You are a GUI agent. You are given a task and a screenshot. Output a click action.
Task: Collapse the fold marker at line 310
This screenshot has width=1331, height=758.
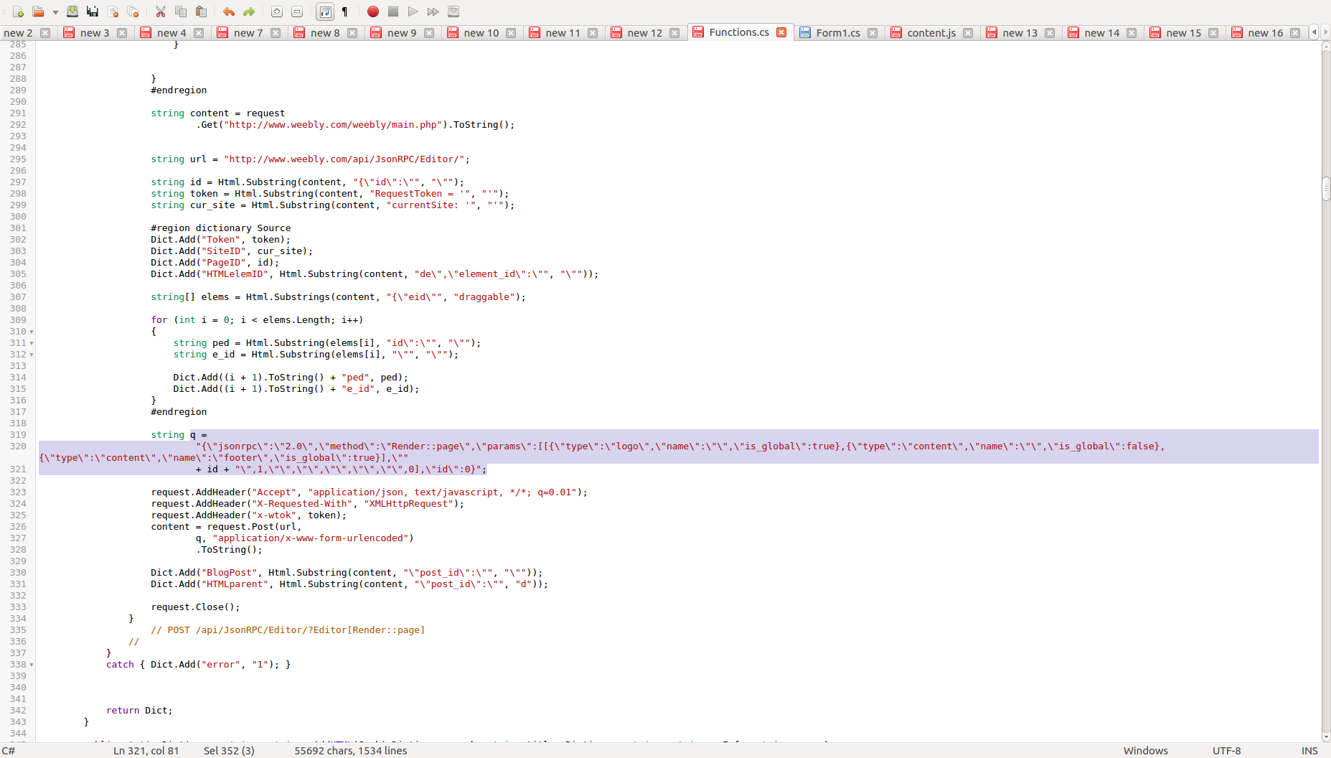point(32,332)
